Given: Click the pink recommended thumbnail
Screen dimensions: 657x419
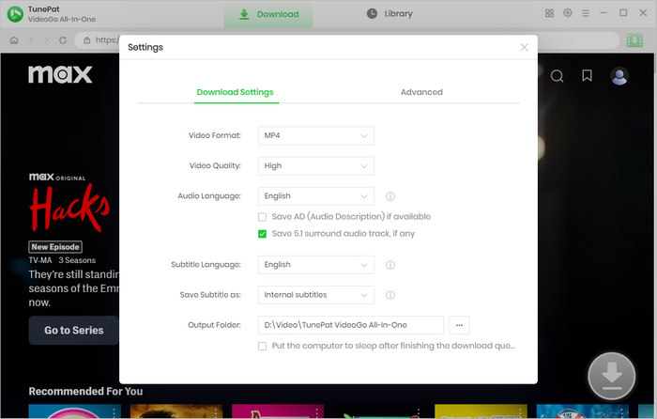Looking at the screenshot, I should coord(278,411).
